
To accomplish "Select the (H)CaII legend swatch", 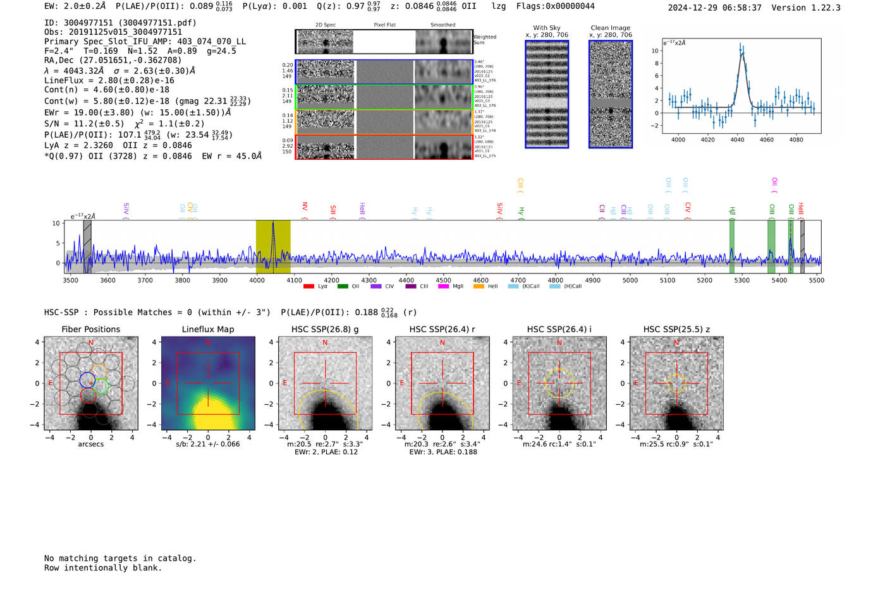I will click(555, 286).
